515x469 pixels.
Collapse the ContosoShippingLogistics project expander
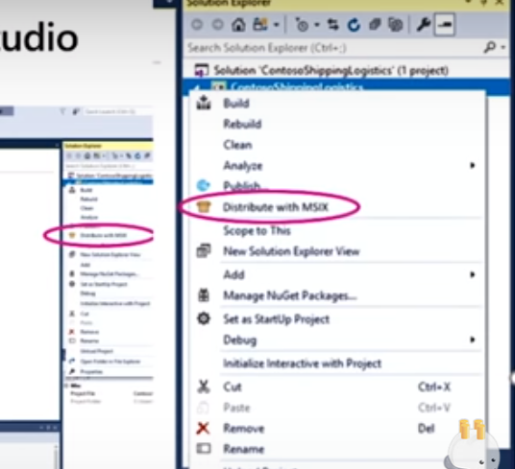point(197,88)
